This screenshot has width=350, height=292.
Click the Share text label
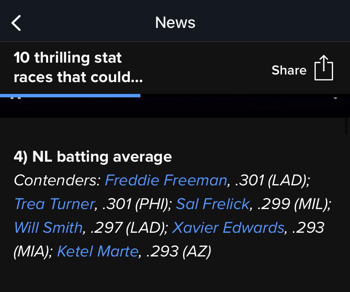click(x=289, y=70)
